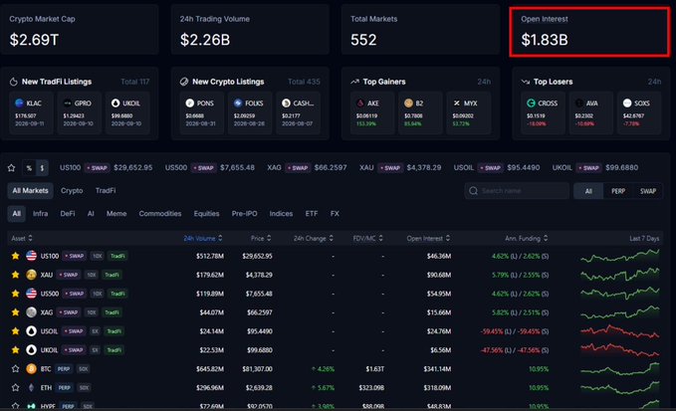676x411 pixels.
Task: Click US500 ticker price in strip
Action: click(x=237, y=167)
